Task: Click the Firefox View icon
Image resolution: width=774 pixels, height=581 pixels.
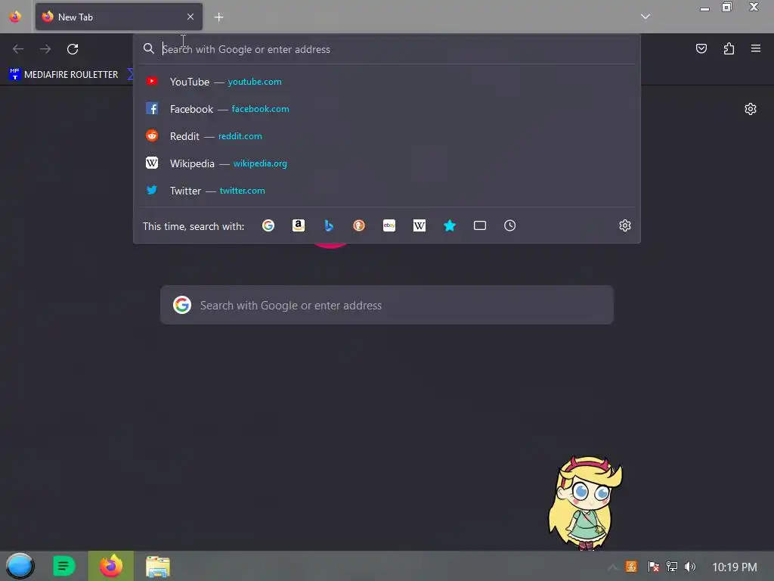Action: [x=15, y=17]
